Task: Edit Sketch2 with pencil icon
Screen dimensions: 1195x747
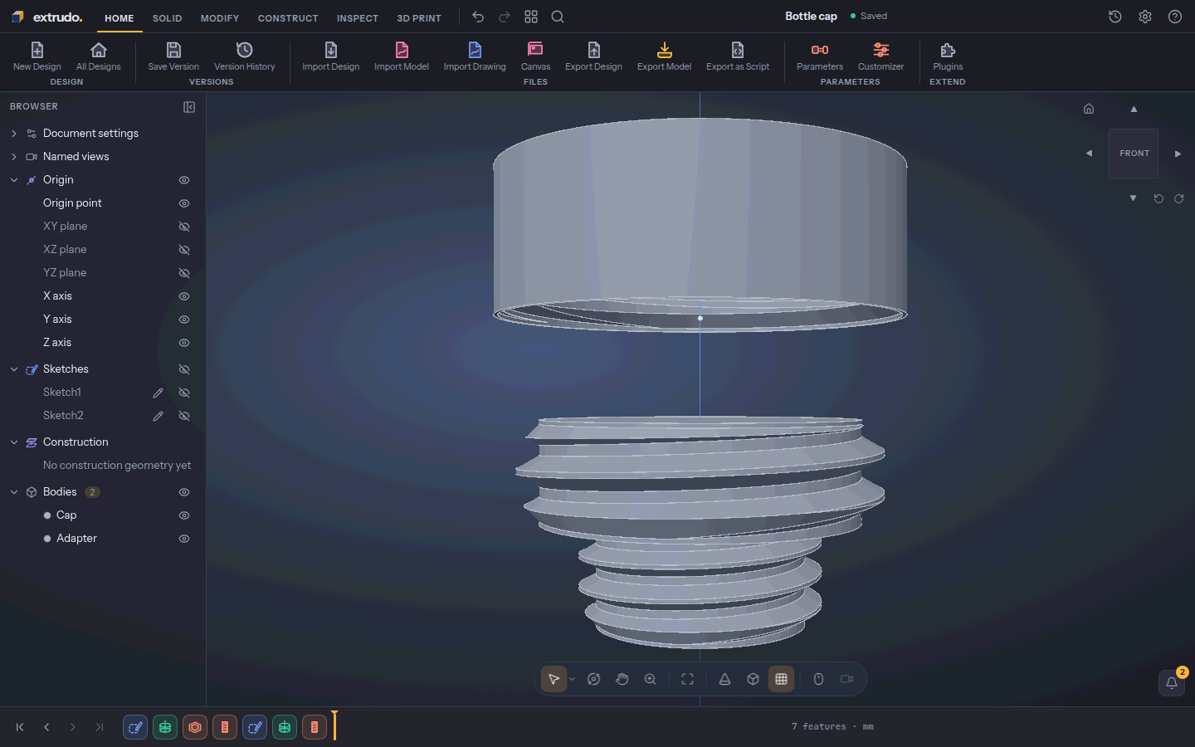Action: click(x=158, y=416)
